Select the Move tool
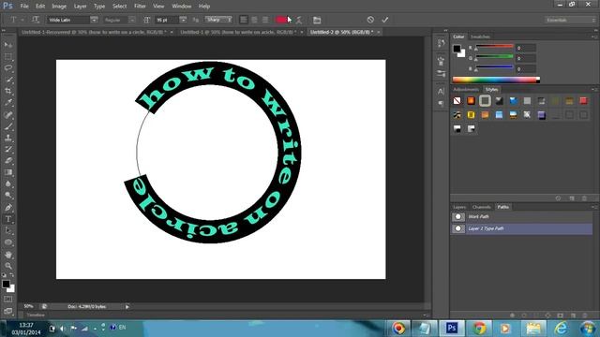The height and width of the screenshot is (337, 600). click(x=8, y=45)
